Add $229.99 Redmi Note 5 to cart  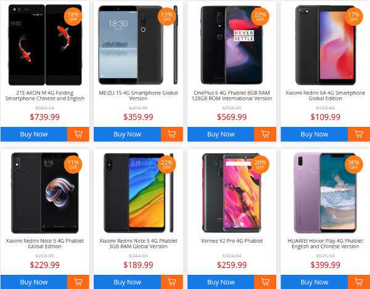click(78, 282)
